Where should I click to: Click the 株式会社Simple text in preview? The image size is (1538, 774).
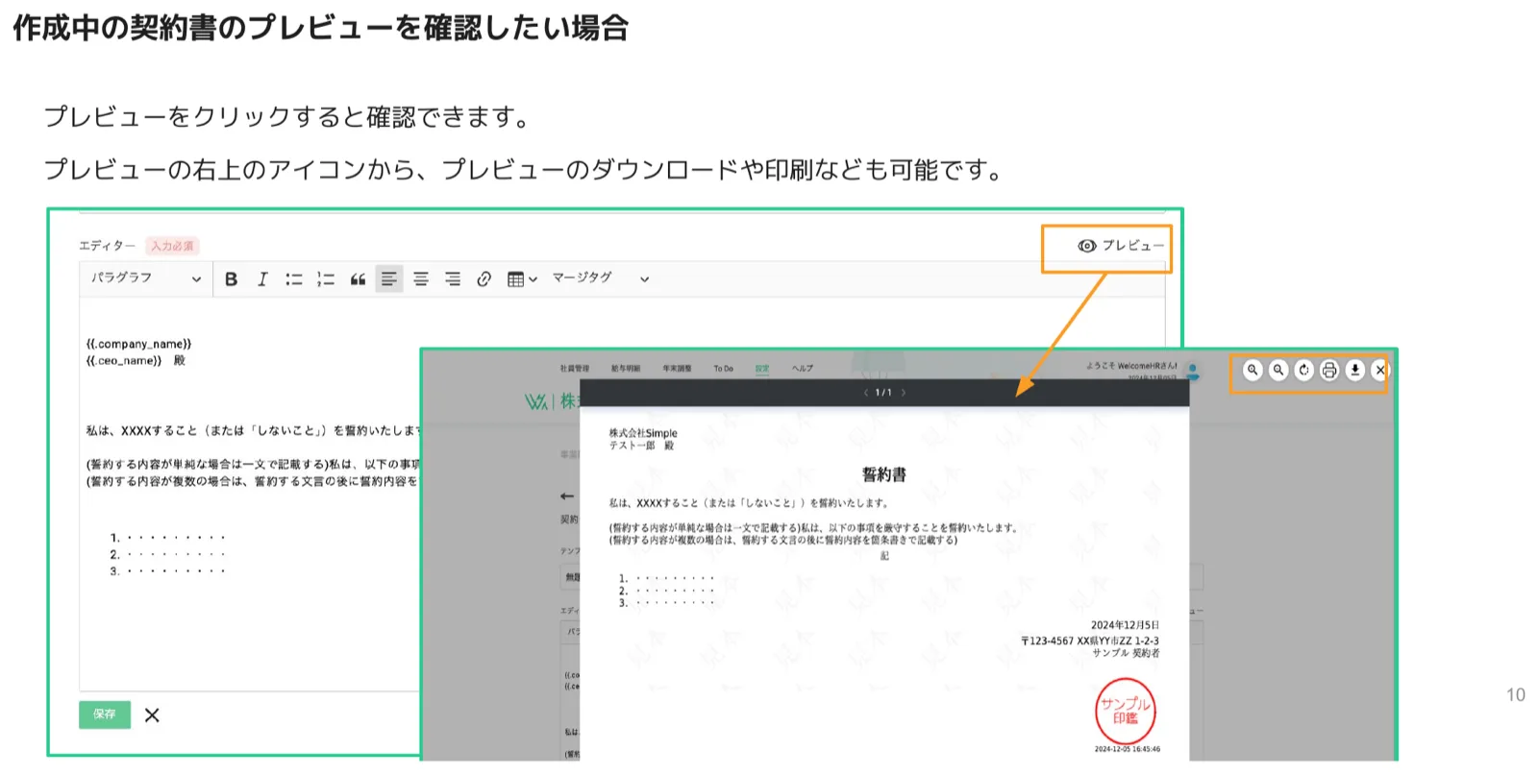tap(643, 433)
